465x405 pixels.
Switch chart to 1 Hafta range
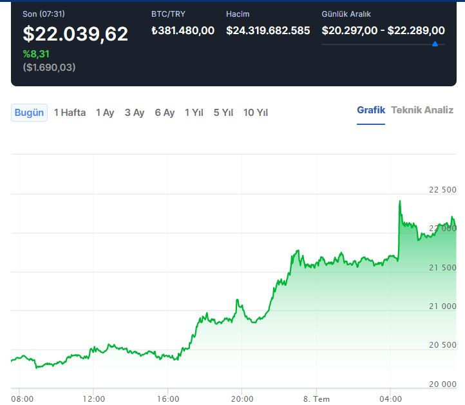70,113
